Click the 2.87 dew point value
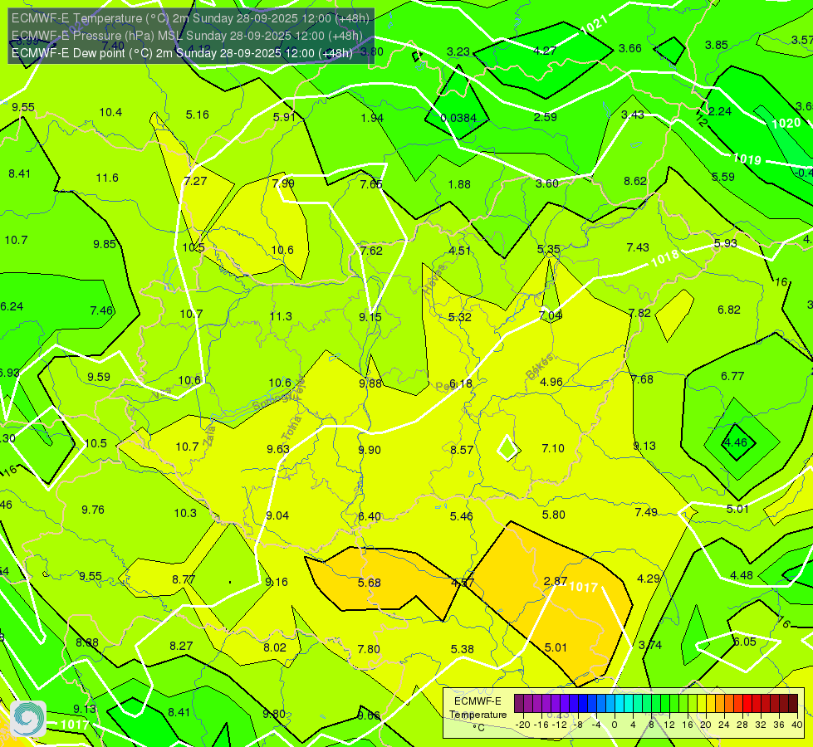Viewport: 813px width, 747px height. 556,581
